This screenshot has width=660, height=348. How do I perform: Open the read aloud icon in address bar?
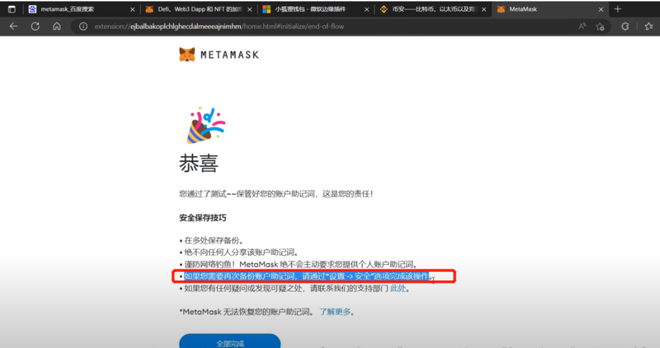point(582,26)
